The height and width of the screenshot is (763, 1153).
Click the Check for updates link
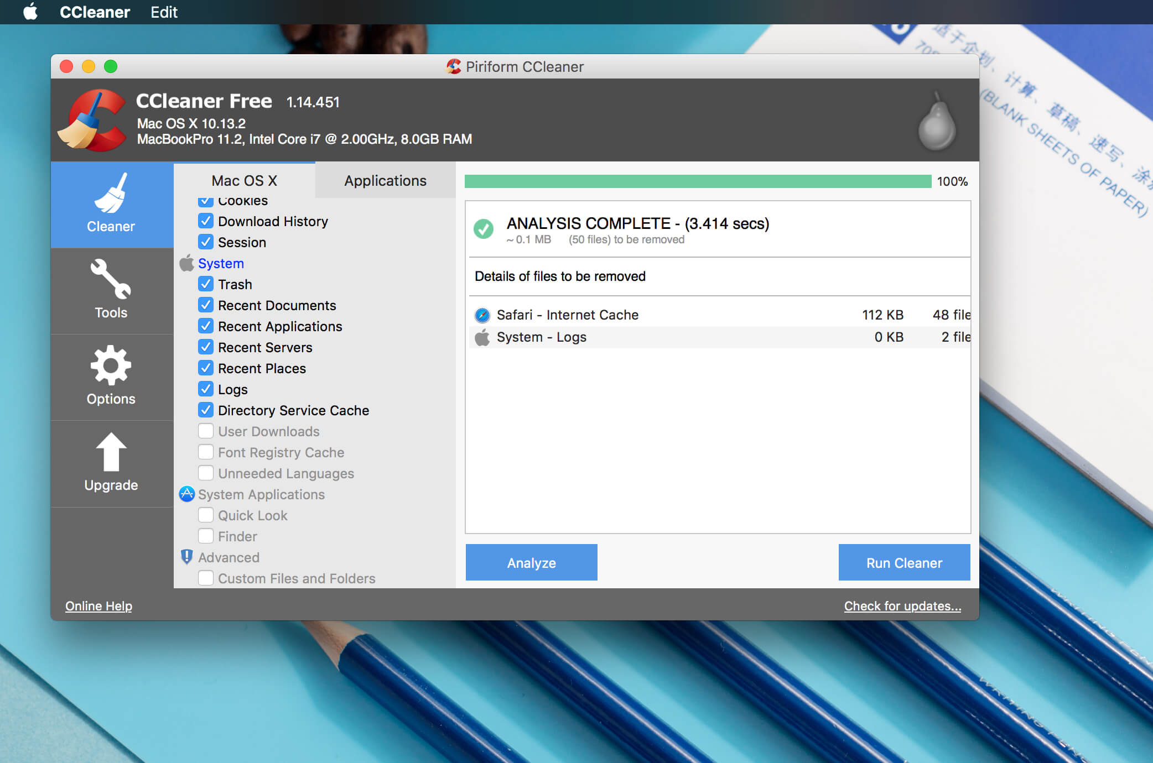[x=902, y=606]
